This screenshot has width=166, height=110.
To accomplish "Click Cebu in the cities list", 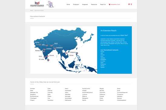I will pyautogui.click(x=49, y=89).
